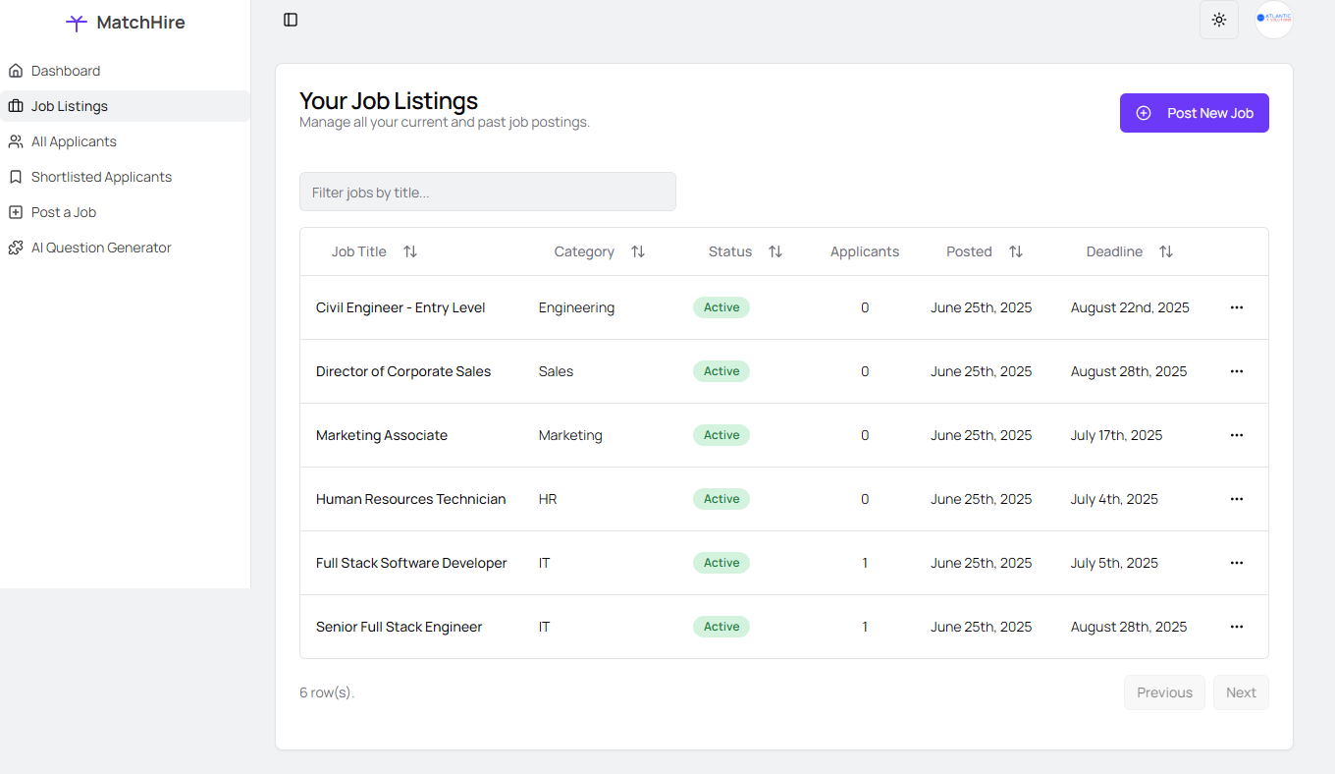
Task: Launch the AI Question Generator
Action: tap(101, 248)
